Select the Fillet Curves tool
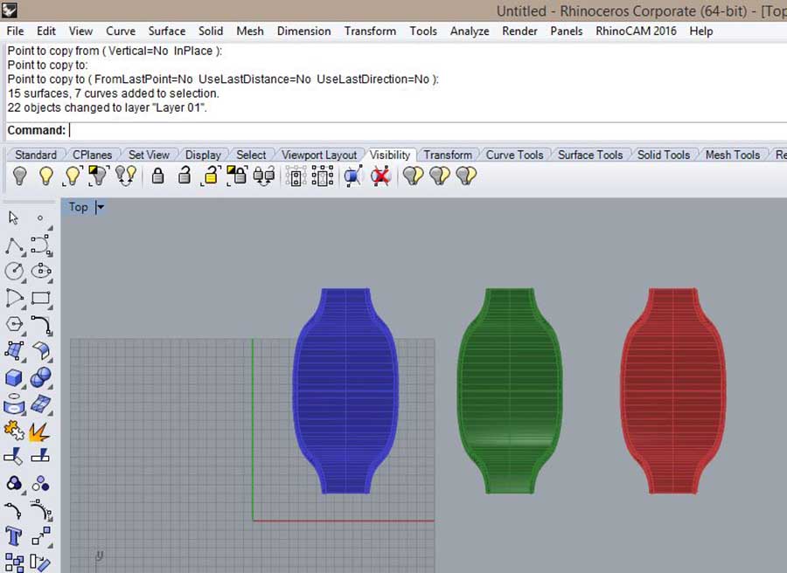The width and height of the screenshot is (787, 573). 41,325
